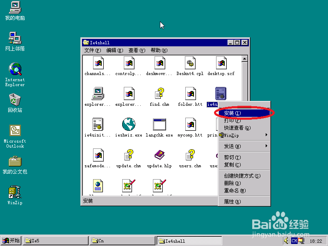
Task: Select the update.chm help icon
Action: (128, 155)
